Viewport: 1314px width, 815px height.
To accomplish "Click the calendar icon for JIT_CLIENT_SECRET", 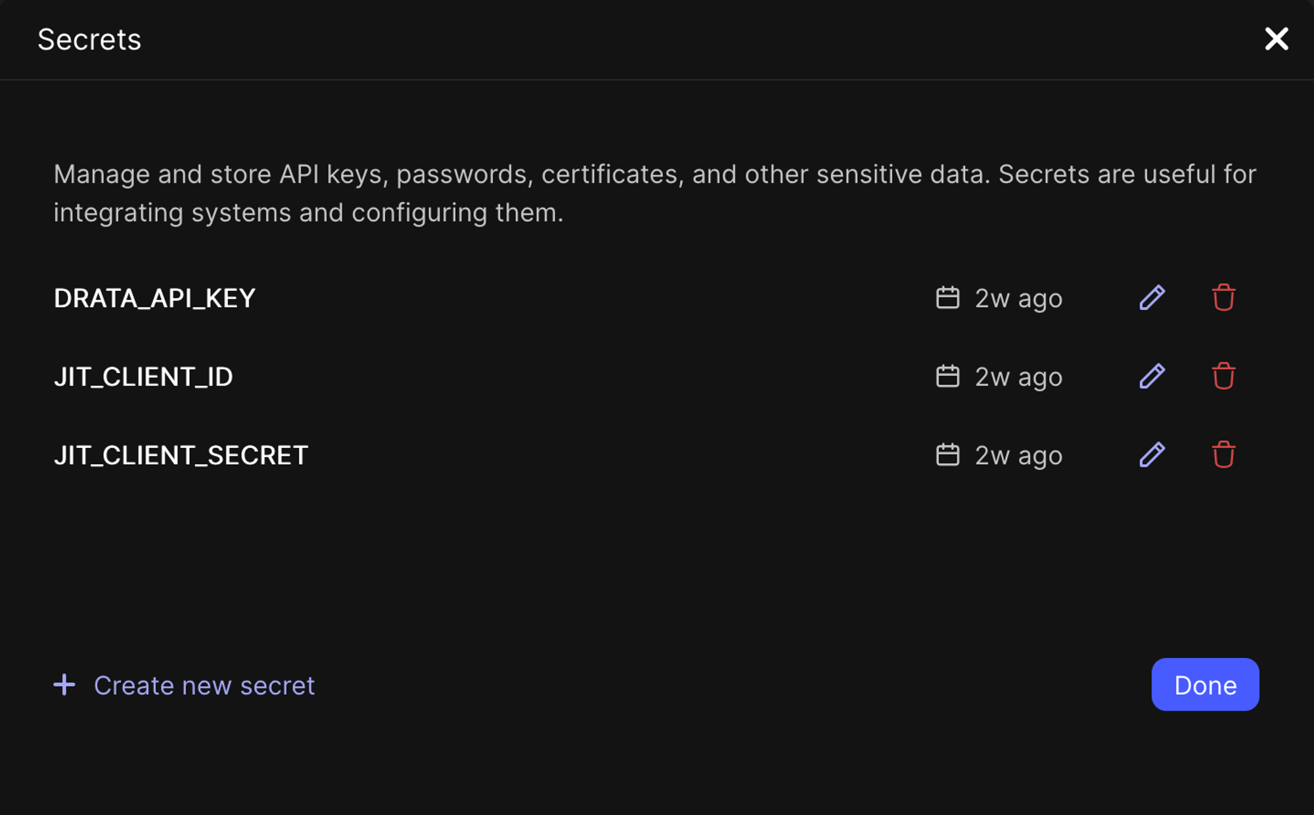I will click(x=947, y=454).
